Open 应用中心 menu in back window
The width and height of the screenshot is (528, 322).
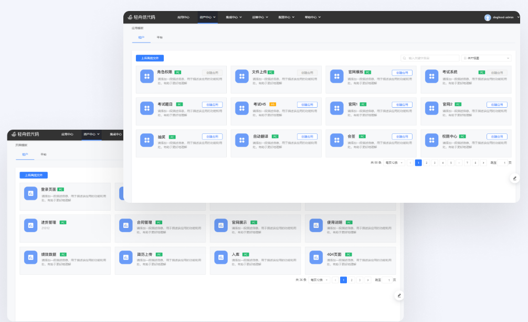(67, 134)
